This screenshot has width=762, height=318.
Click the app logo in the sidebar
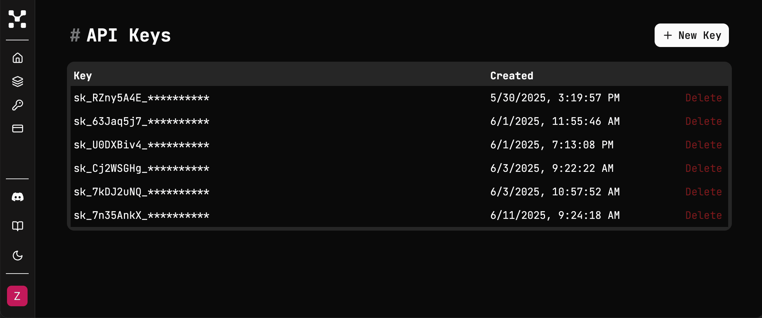[17, 19]
